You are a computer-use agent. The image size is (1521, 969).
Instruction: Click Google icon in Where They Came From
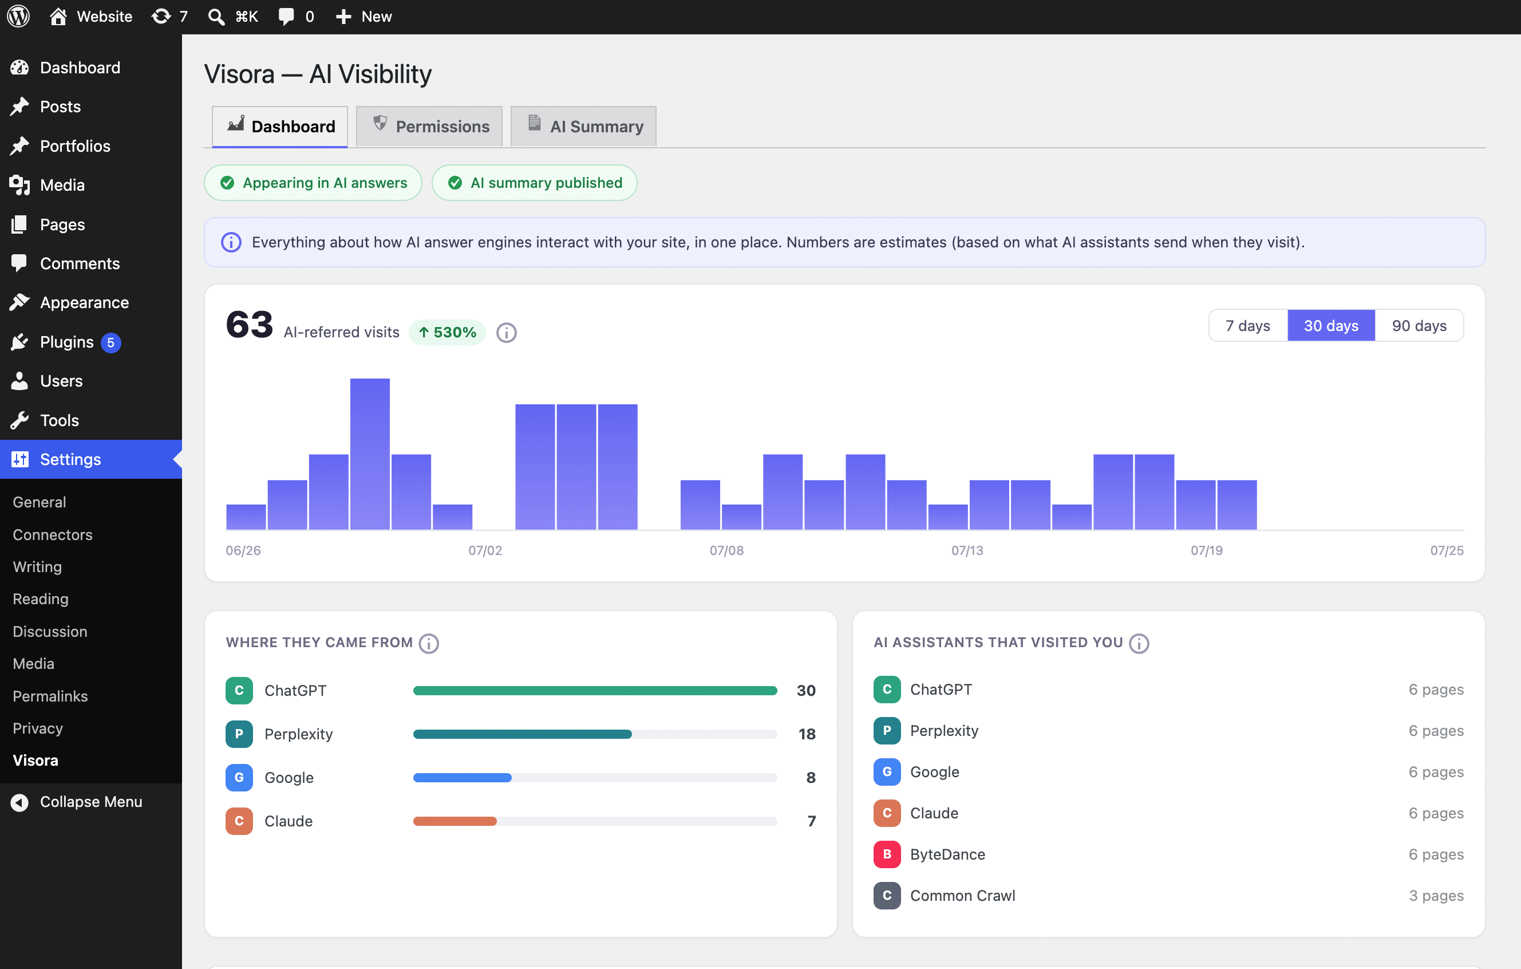point(239,778)
